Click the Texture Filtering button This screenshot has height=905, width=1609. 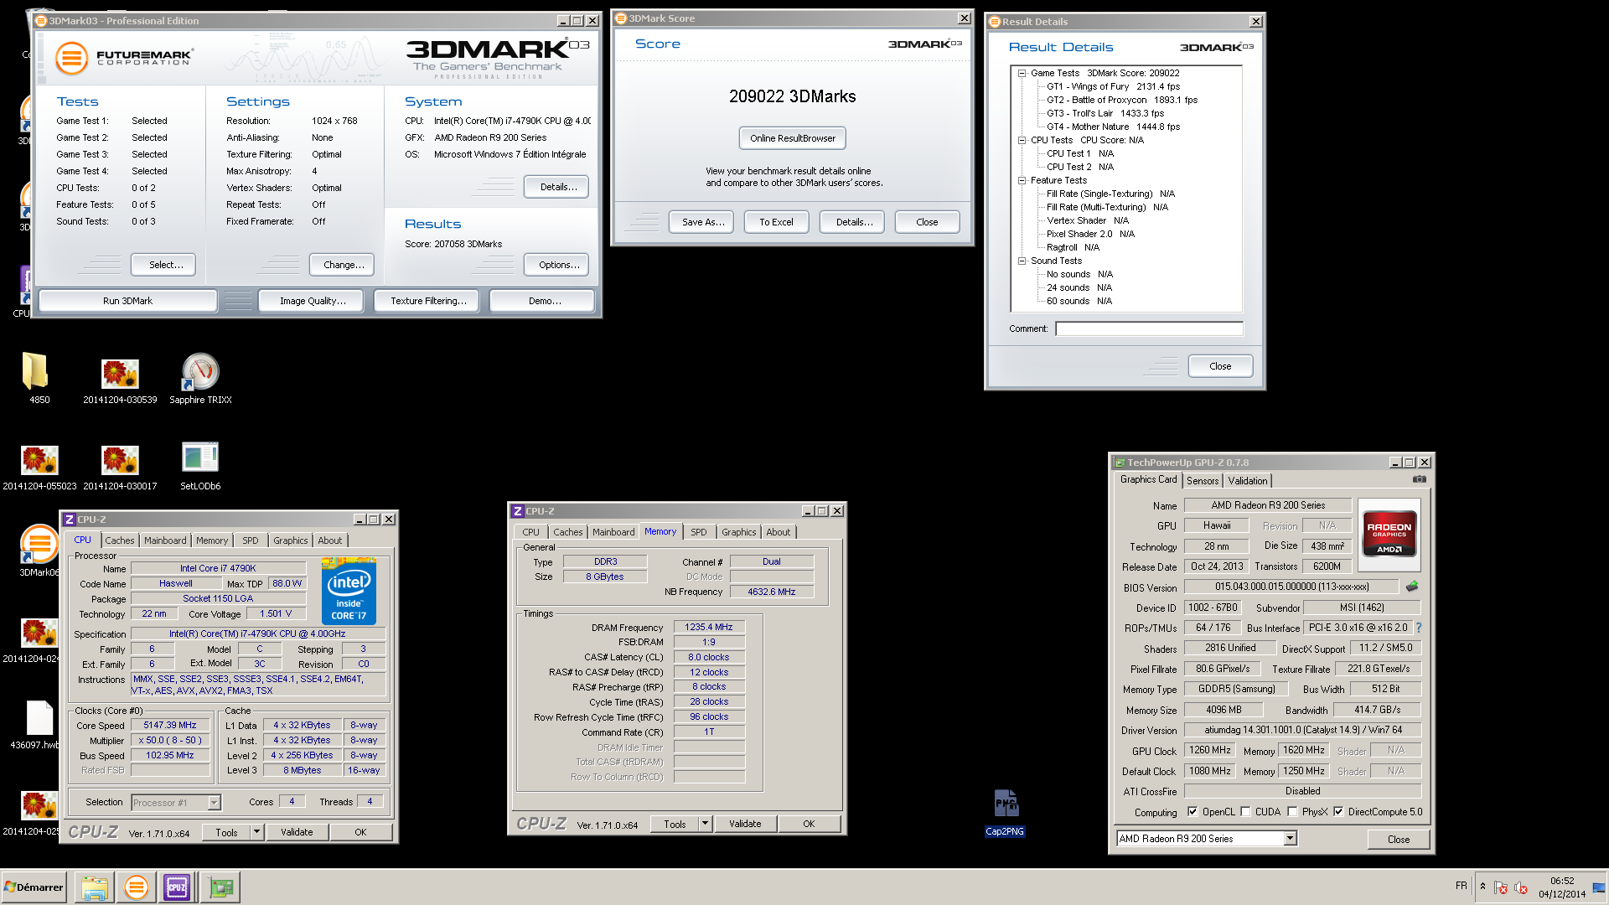[428, 301]
